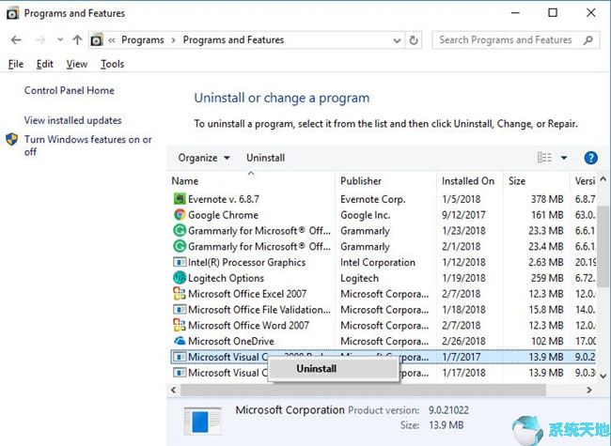Image resolution: width=611 pixels, height=446 pixels.
Task: Click Evernote Corp. publisher cell
Action: (373, 199)
